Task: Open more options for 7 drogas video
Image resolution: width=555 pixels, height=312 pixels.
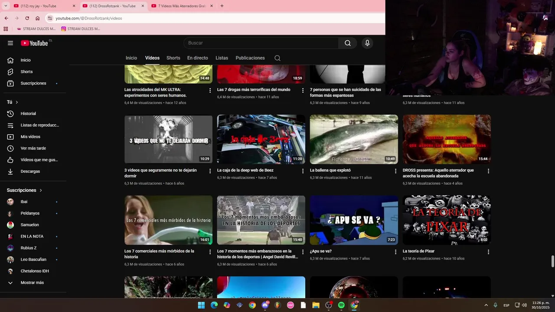Action: (303, 90)
